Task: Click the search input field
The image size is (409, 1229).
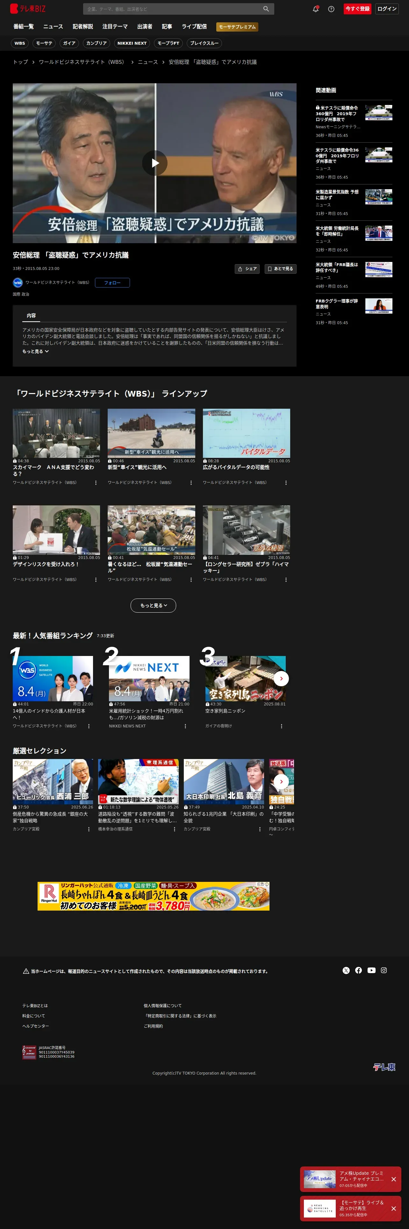Action: pyautogui.click(x=172, y=9)
